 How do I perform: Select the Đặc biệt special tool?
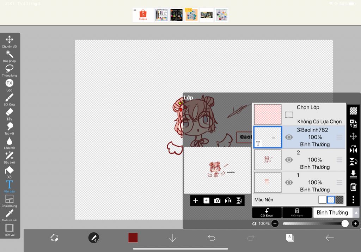(x=9, y=158)
